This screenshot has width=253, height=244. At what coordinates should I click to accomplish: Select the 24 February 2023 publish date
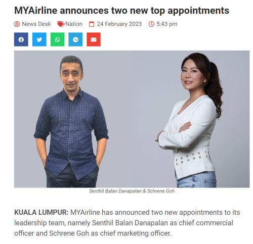pyautogui.click(x=119, y=24)
